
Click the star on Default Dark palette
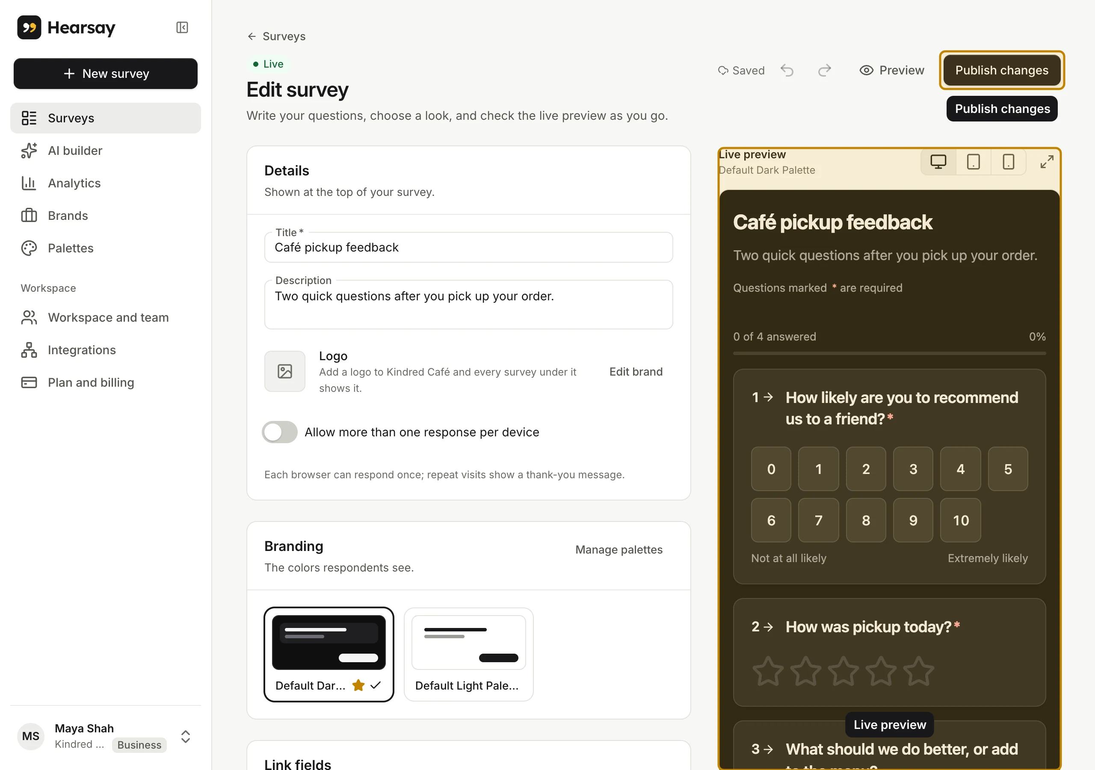pyautogui.click(x=358, y=685)
